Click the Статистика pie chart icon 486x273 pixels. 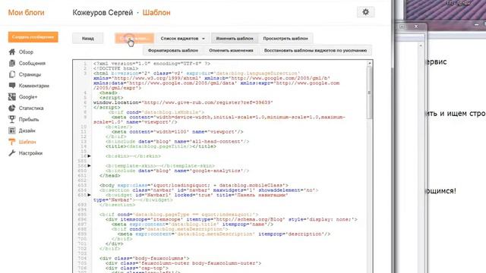(x=12, y=108)
